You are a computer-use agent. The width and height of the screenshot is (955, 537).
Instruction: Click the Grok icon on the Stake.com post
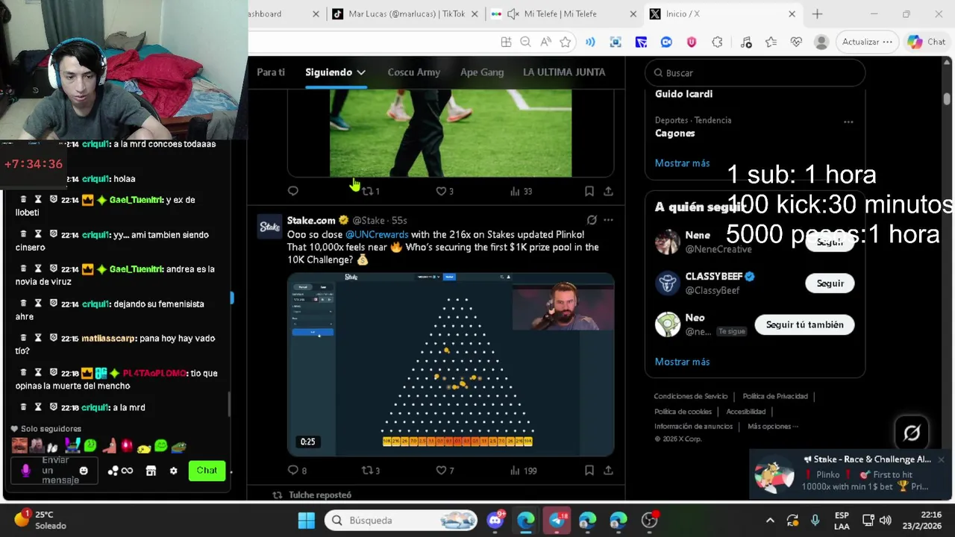point(592,220)
